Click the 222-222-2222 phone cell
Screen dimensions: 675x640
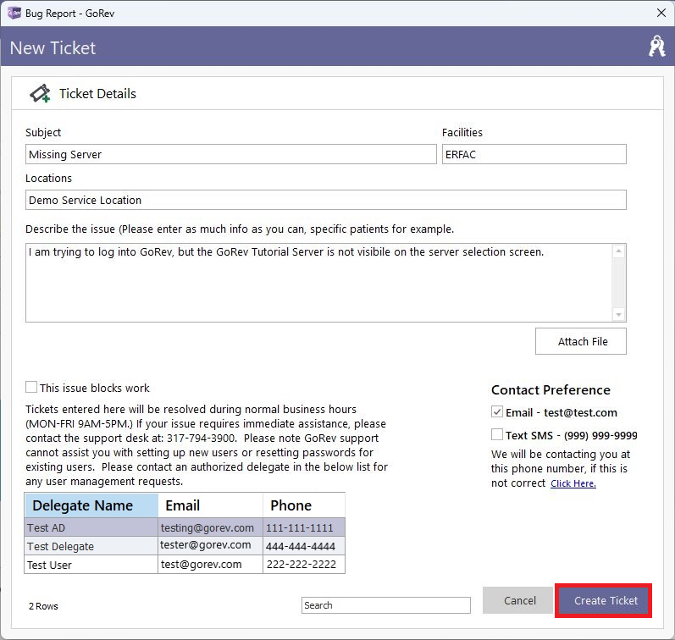(304, 565)
